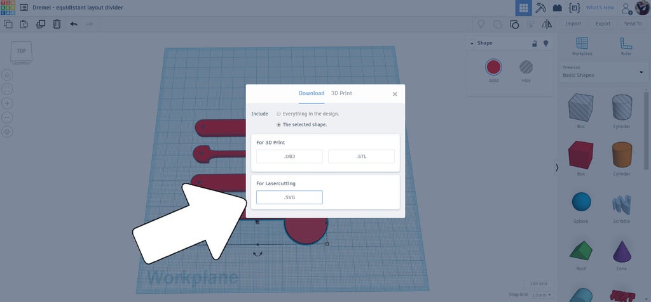The height and width of the screenshot is (302, 651).
Task: Open the design list icon
Action: (x=24, y=8)
